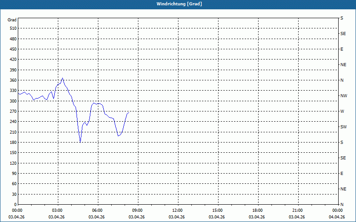Select the 510 value on the degree axis

point(13,28)
